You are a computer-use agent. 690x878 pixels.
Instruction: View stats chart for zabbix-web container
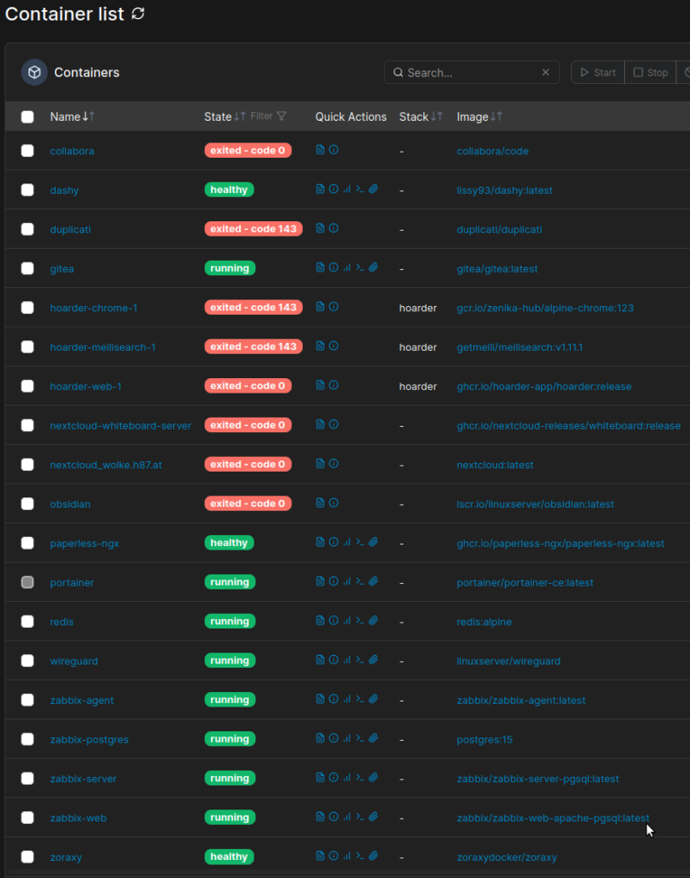[347, 816]
